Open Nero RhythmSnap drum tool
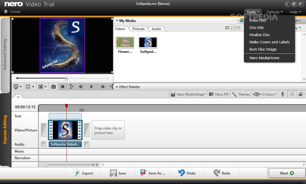Viewport: 306px width, 184px height. point(188,94)
